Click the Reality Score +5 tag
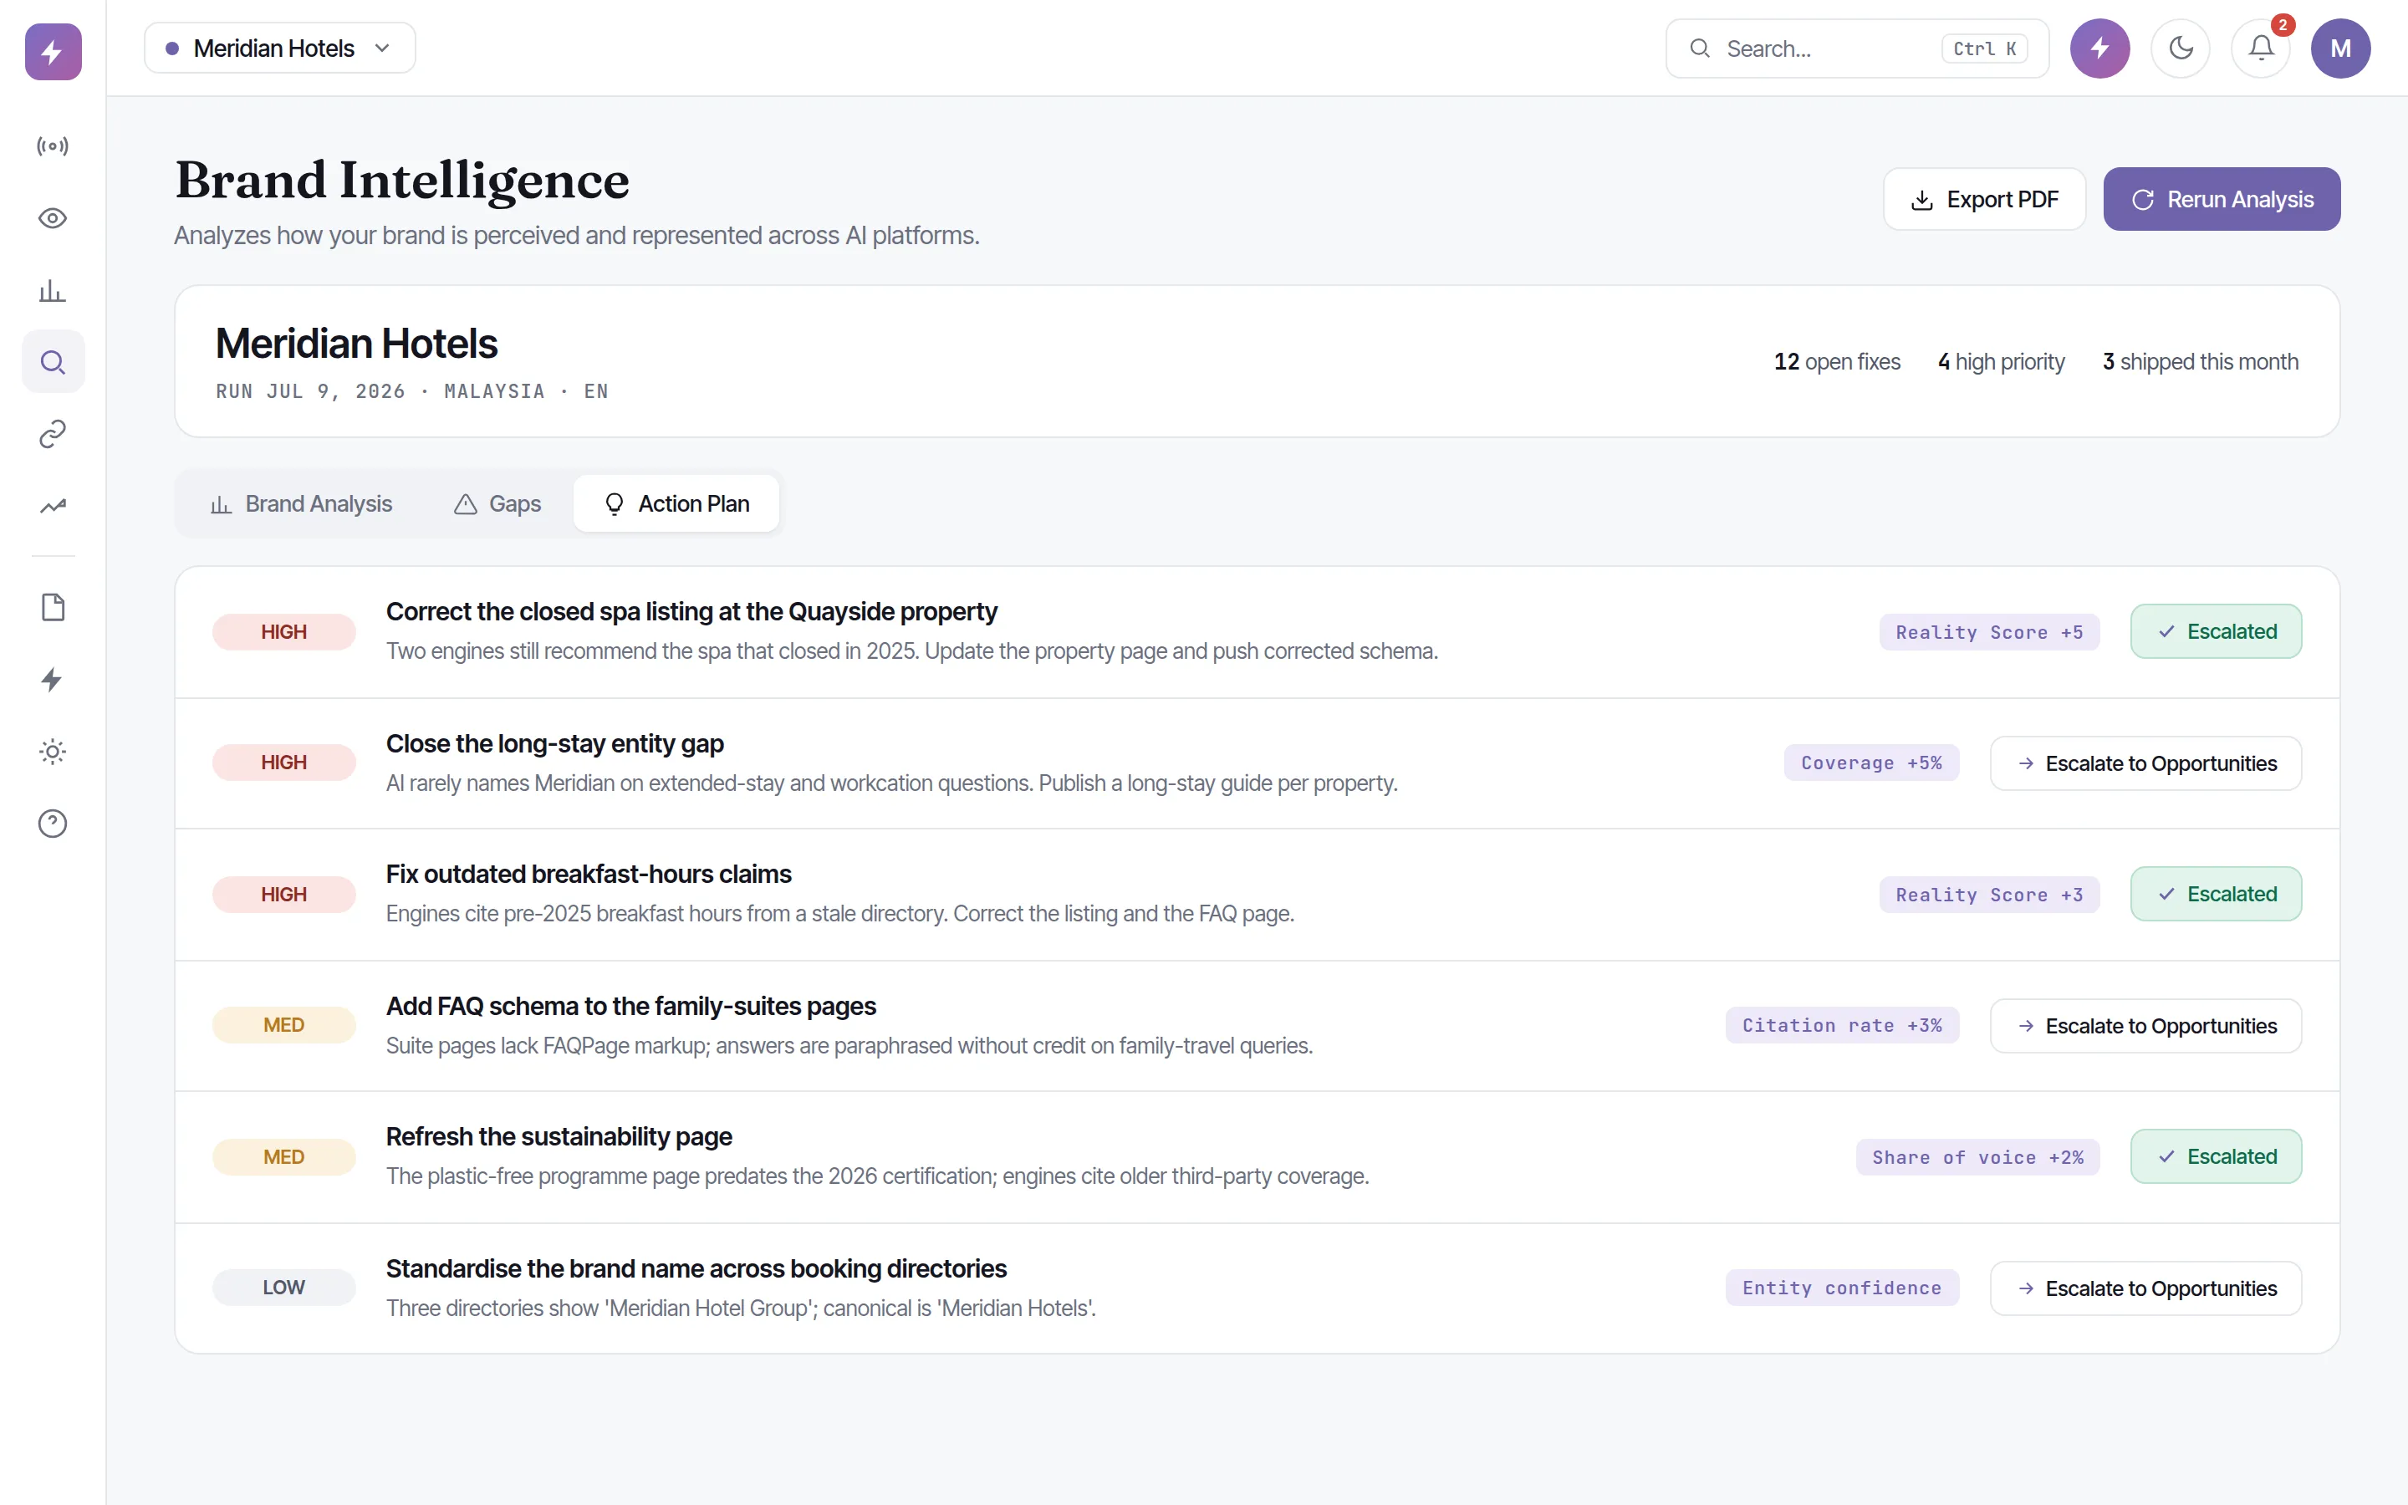This screenshot has height=1505, width=2408. tap(1989, 632)
